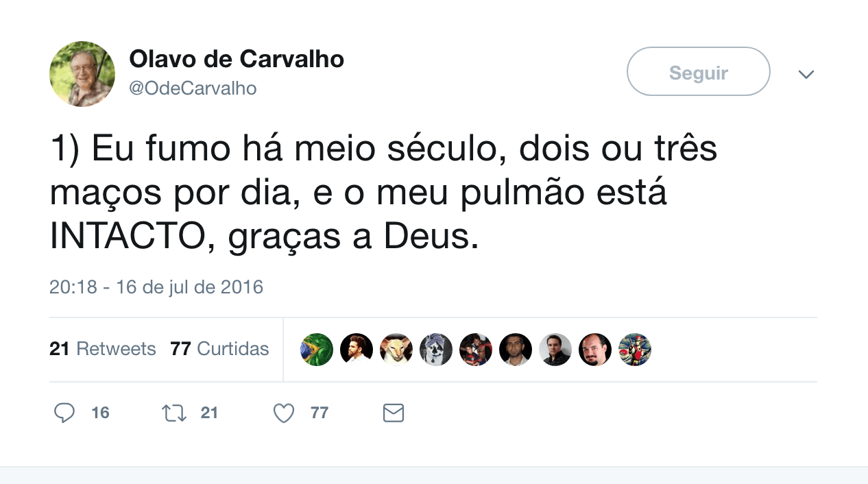Open the side-profile bearded man avatar
Image resolution: width=868 pixels, height=484 pixels.
357,350
